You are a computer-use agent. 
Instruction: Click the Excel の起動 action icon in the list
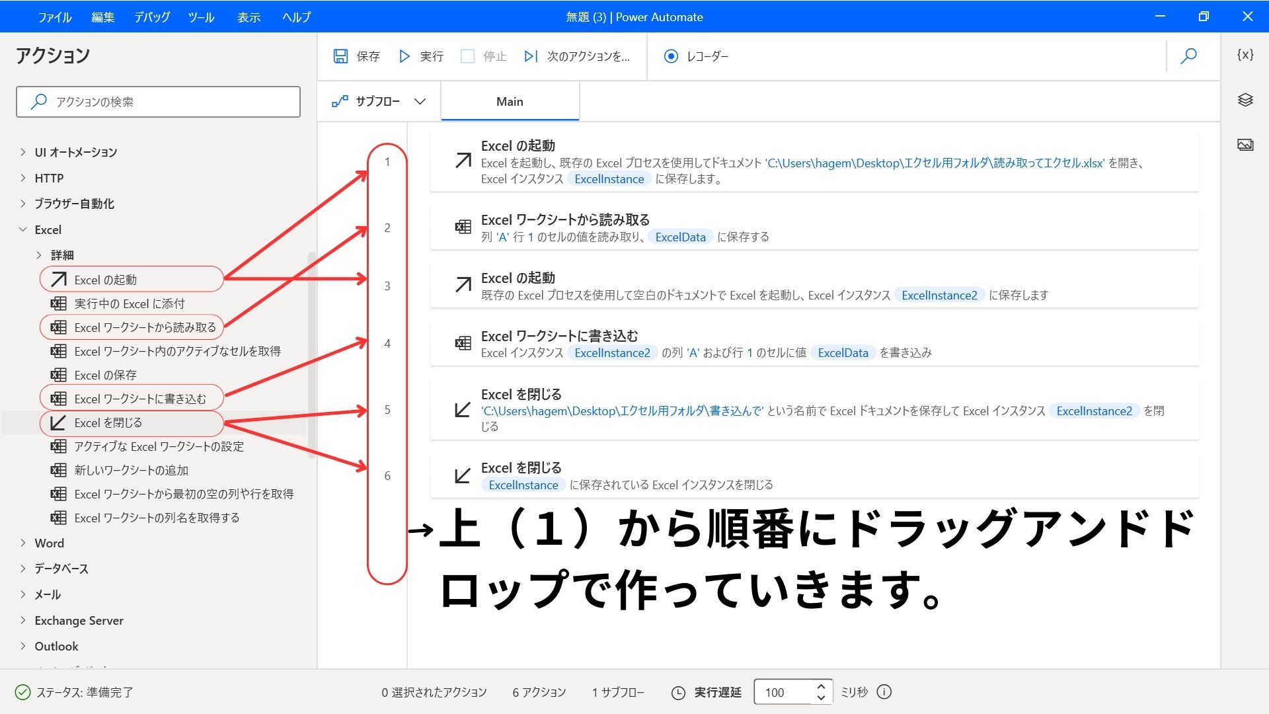59,280
